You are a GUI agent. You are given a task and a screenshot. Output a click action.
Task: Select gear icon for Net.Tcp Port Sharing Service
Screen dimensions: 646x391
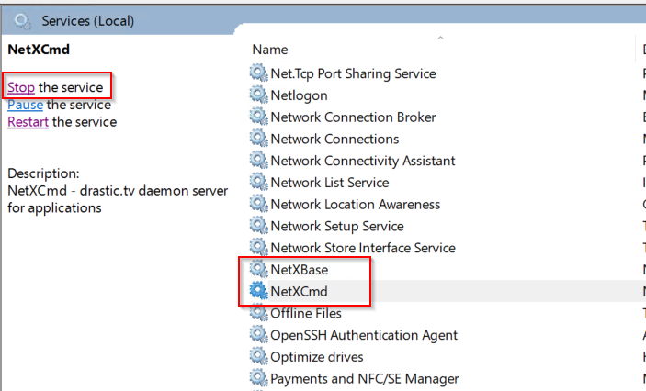tap(259, 73)
